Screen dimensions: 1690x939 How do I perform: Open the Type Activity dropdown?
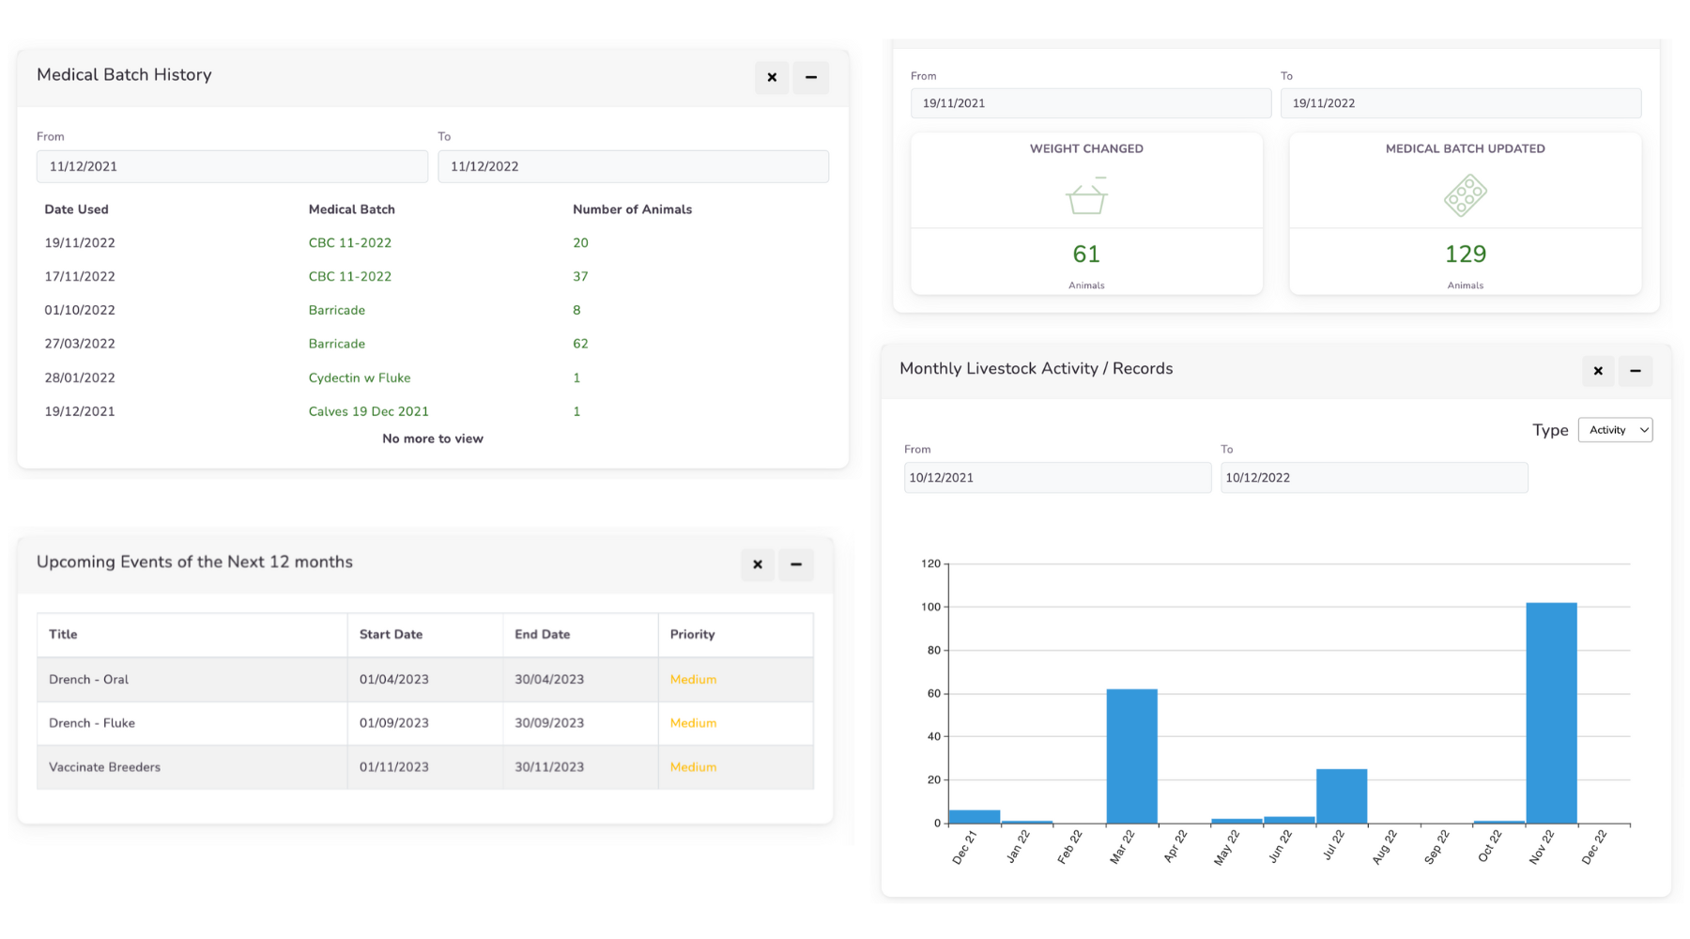[1615, 430]
